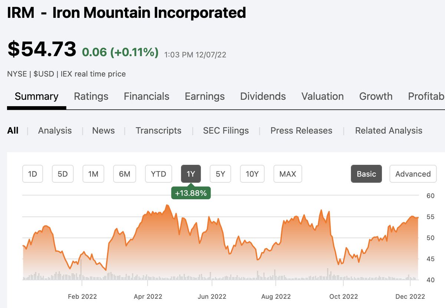Switch chart to 5Y range
Screen dimensions: 445x308
pyautogui.click(x=220, y=174)
